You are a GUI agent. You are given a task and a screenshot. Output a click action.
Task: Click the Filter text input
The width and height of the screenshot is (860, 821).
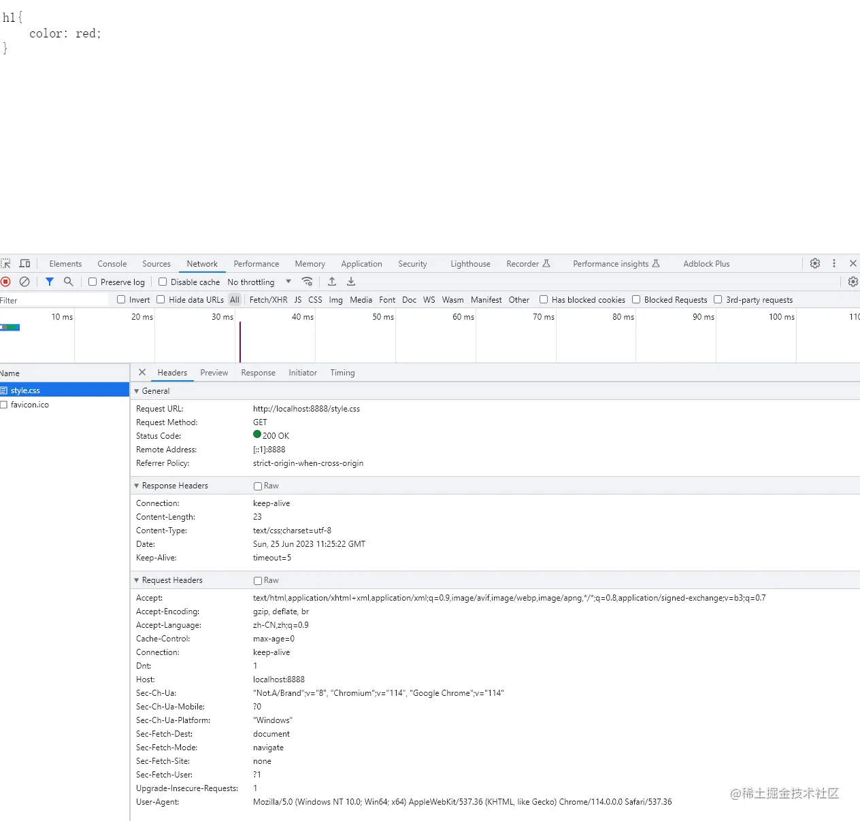pos(54,300)
